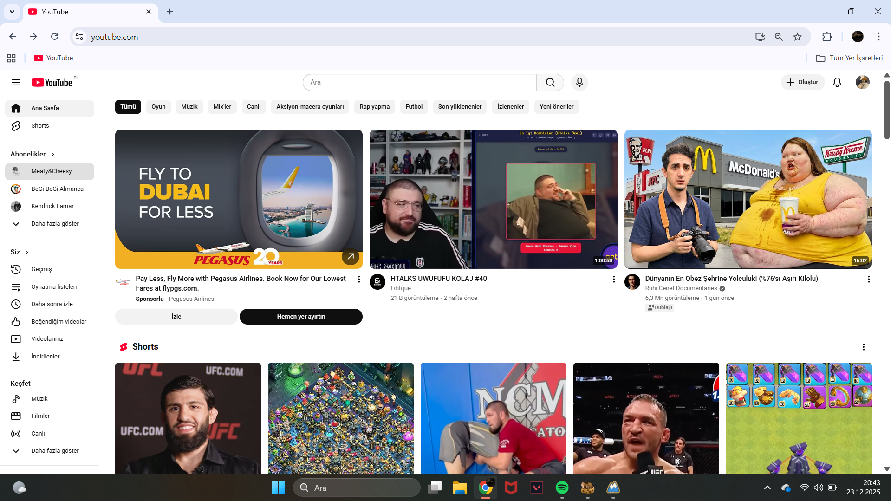Select the Son yüklenenler filter chip

(x=460, y=107)
